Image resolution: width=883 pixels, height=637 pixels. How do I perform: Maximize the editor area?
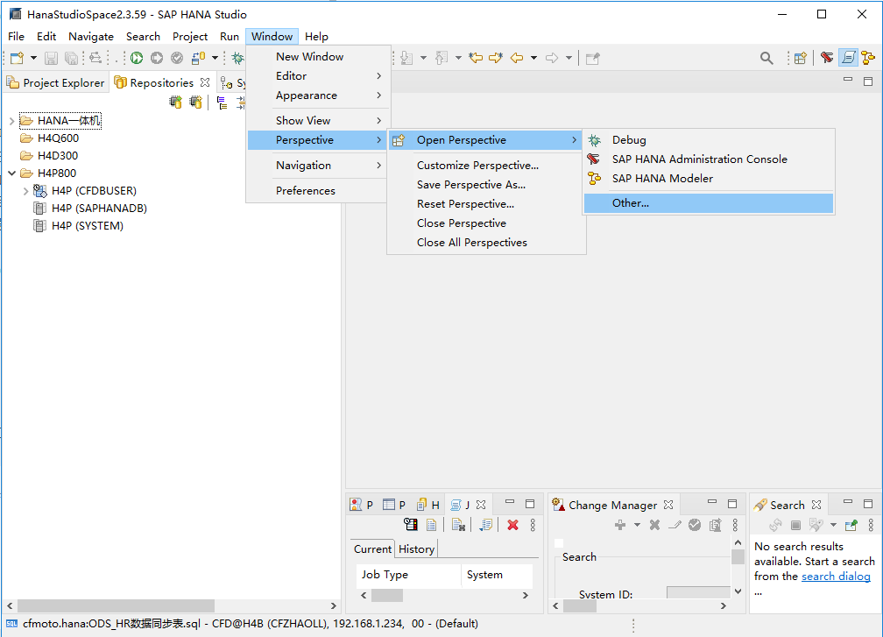(x=868, y=81)
